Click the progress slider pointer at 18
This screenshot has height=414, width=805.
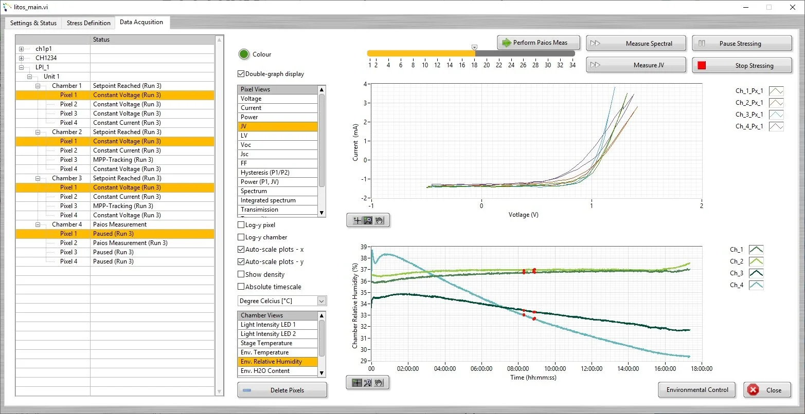point(474,47)
